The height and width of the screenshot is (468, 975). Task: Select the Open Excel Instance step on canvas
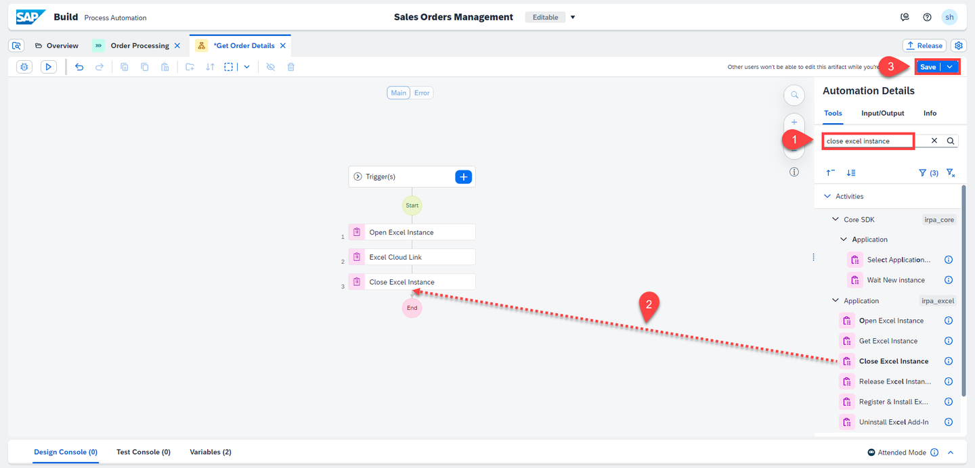click(x=412, y=232)
